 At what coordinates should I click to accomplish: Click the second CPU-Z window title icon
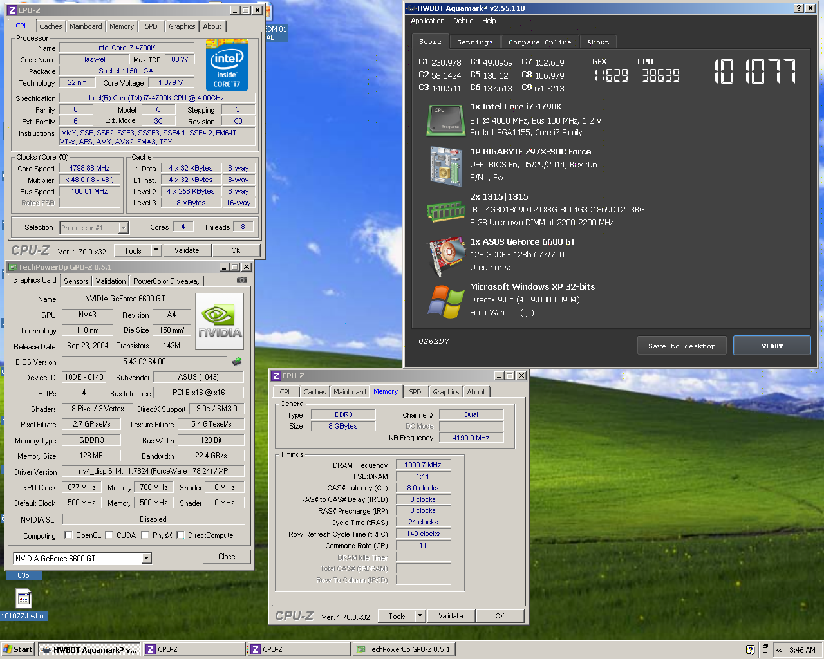[x=276, y=376]
